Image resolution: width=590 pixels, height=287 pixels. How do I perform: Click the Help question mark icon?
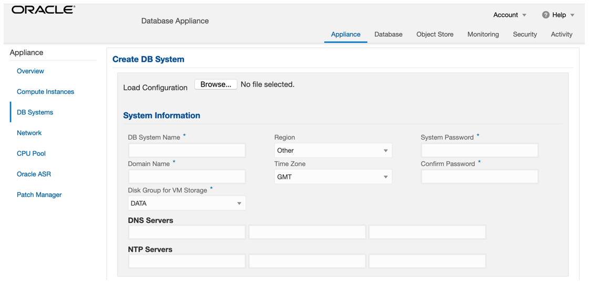(x=545, y=15)
